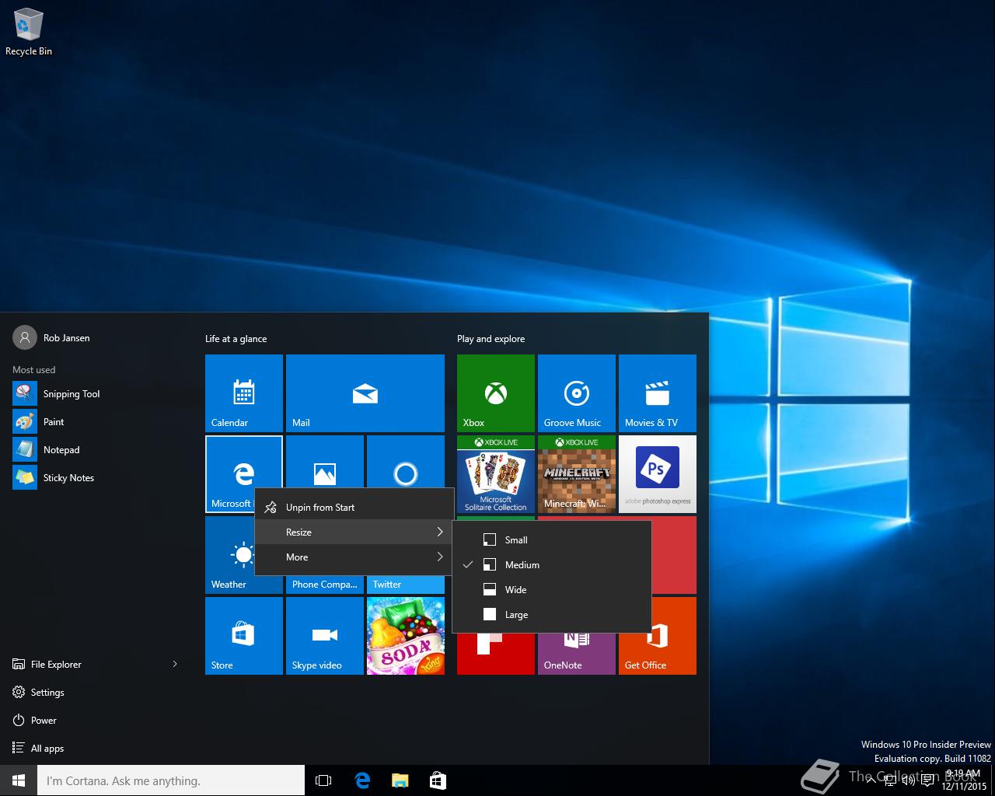Open the volume tray icon

tap(908, 780)
